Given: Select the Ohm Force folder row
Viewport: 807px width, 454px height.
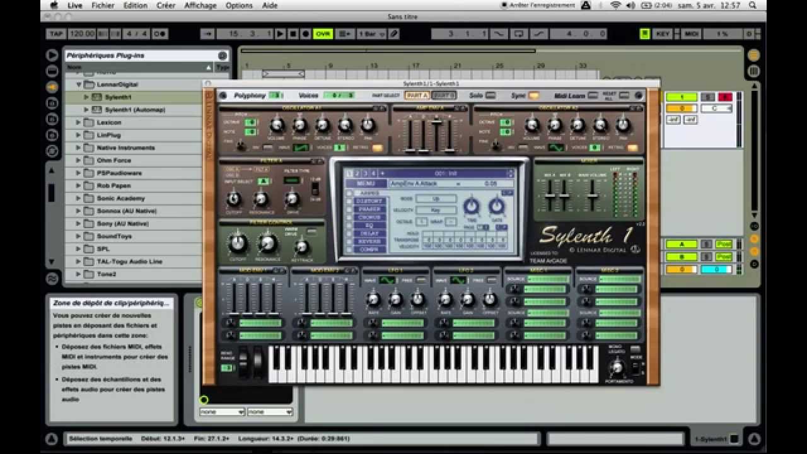Looking at the screenshot, I should click(132, 160).
